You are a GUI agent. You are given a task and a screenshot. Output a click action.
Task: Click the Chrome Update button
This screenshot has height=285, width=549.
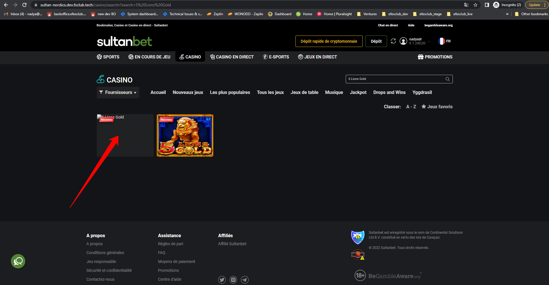coord(537,5)
